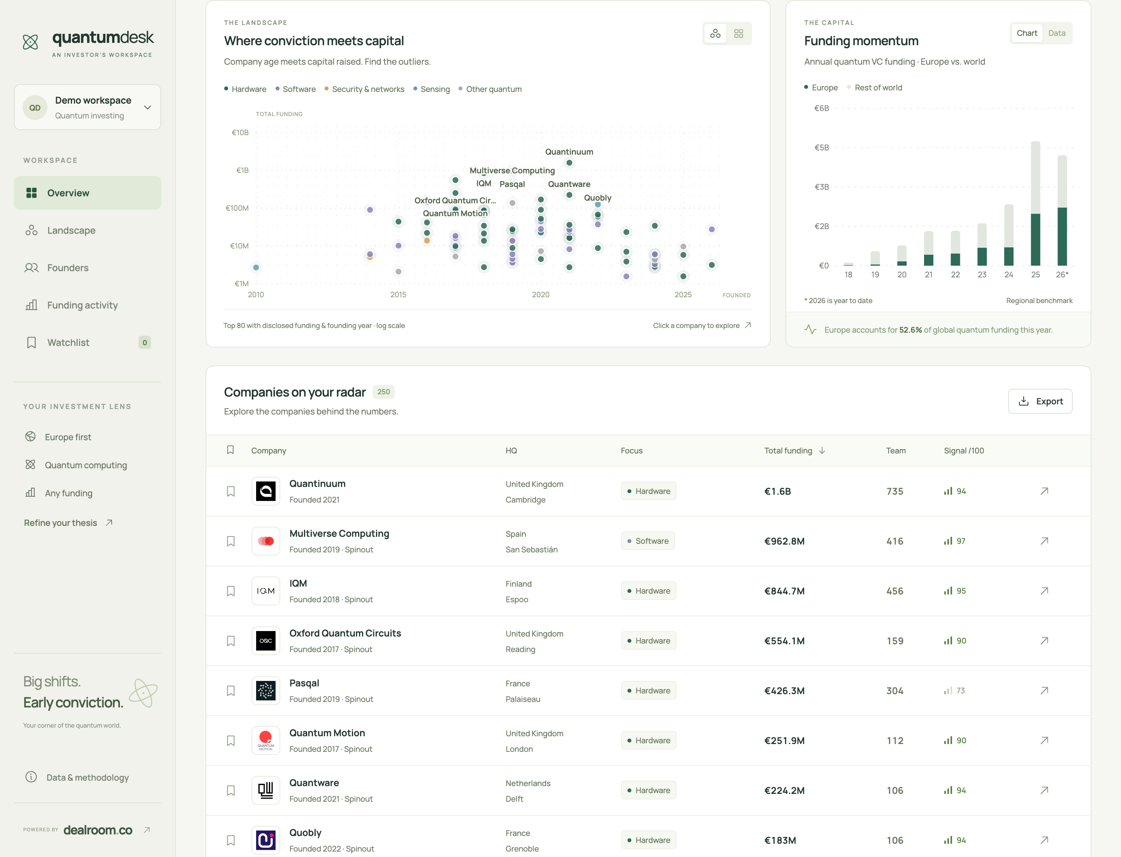Select Chart tab in Funding momentum
The image size is (1121, 857).
[x=1027, y=33]
